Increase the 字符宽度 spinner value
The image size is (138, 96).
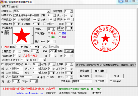(71, 10)
